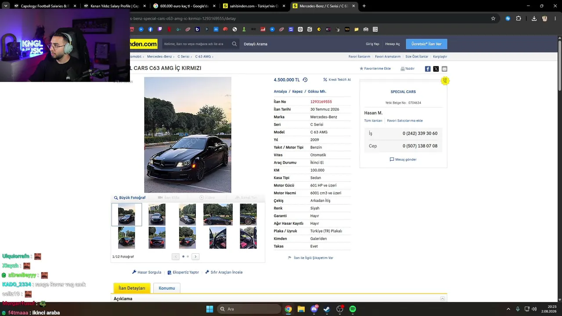Open new browser tab with plus button

pyautogui.click(x=364, y=6)
